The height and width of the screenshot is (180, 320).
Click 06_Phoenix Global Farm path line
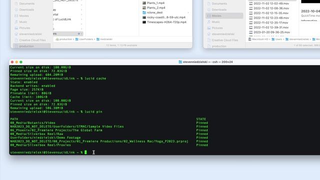[x=56, y=130]
